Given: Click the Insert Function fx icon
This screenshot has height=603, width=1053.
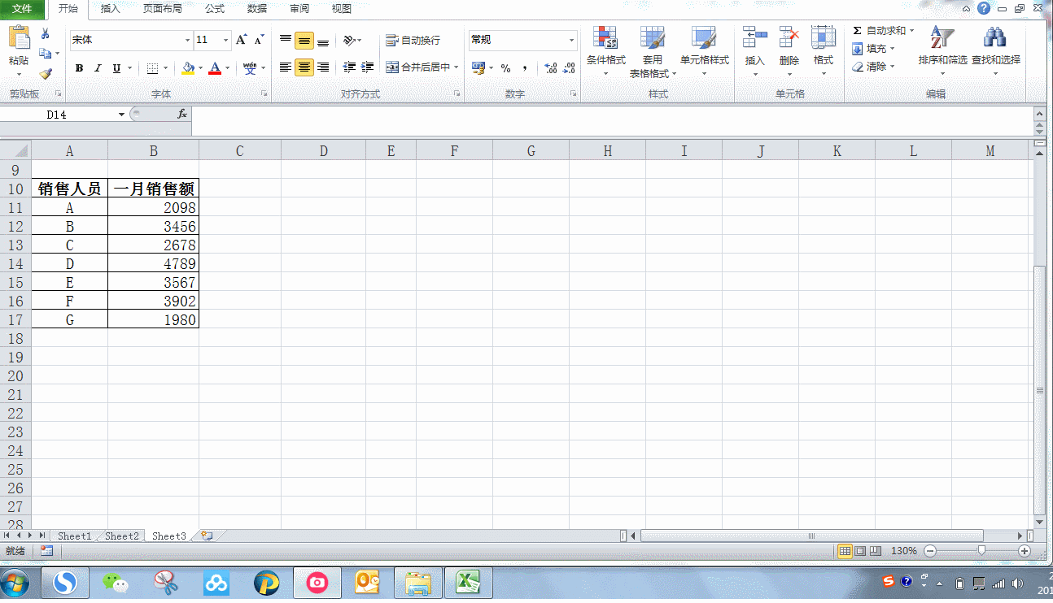Looking at the screenshot, I should pyautogui.click(x=182, y=115).
